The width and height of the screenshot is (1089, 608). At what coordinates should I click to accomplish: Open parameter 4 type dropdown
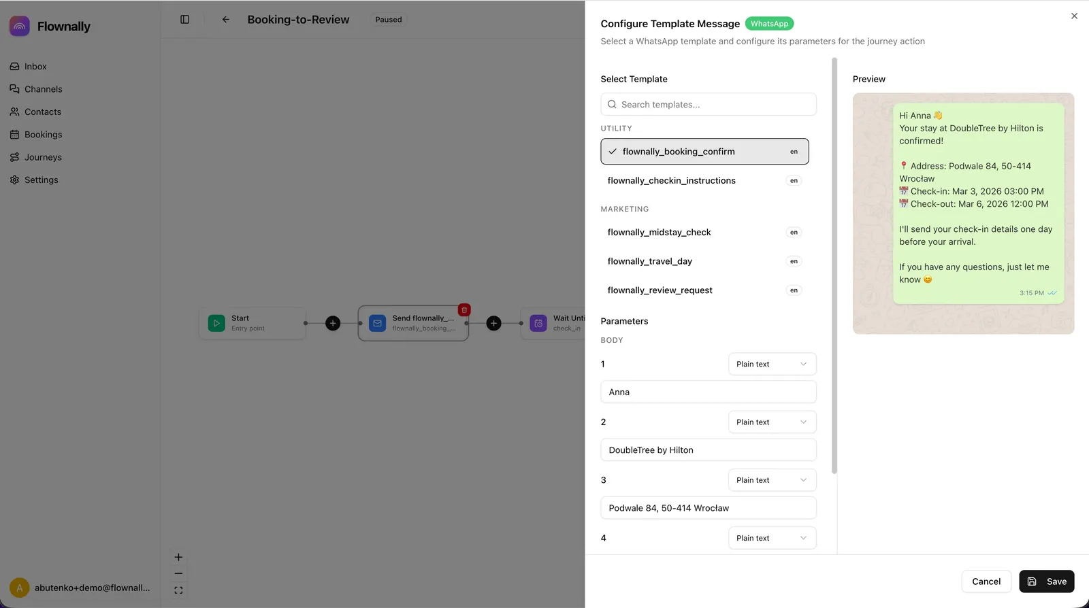tap(772, 538)
